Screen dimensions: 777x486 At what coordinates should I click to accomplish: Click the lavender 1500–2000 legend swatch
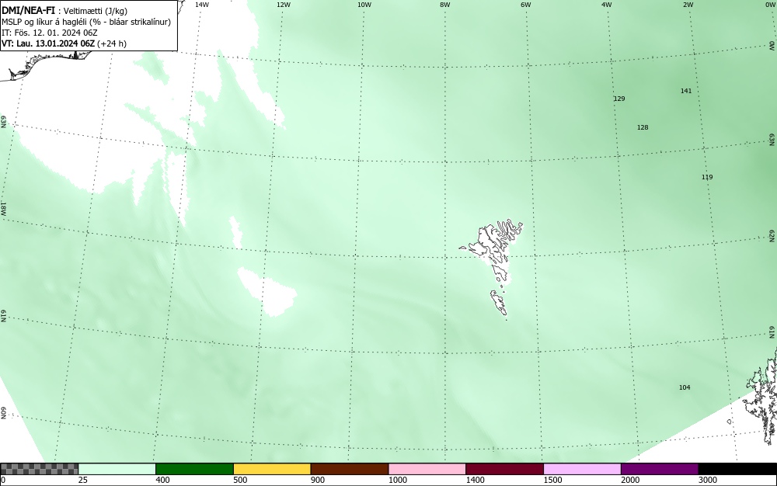click(582, 469)
